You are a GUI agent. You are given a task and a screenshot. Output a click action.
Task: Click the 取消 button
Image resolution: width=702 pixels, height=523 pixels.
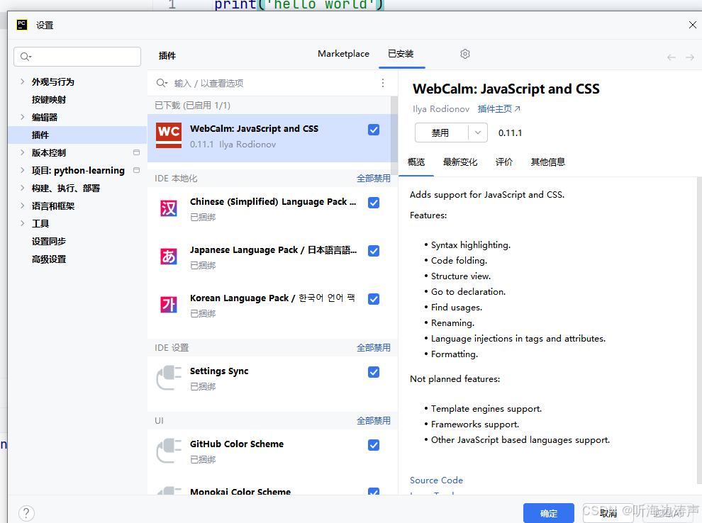click(x=608, y=513)
